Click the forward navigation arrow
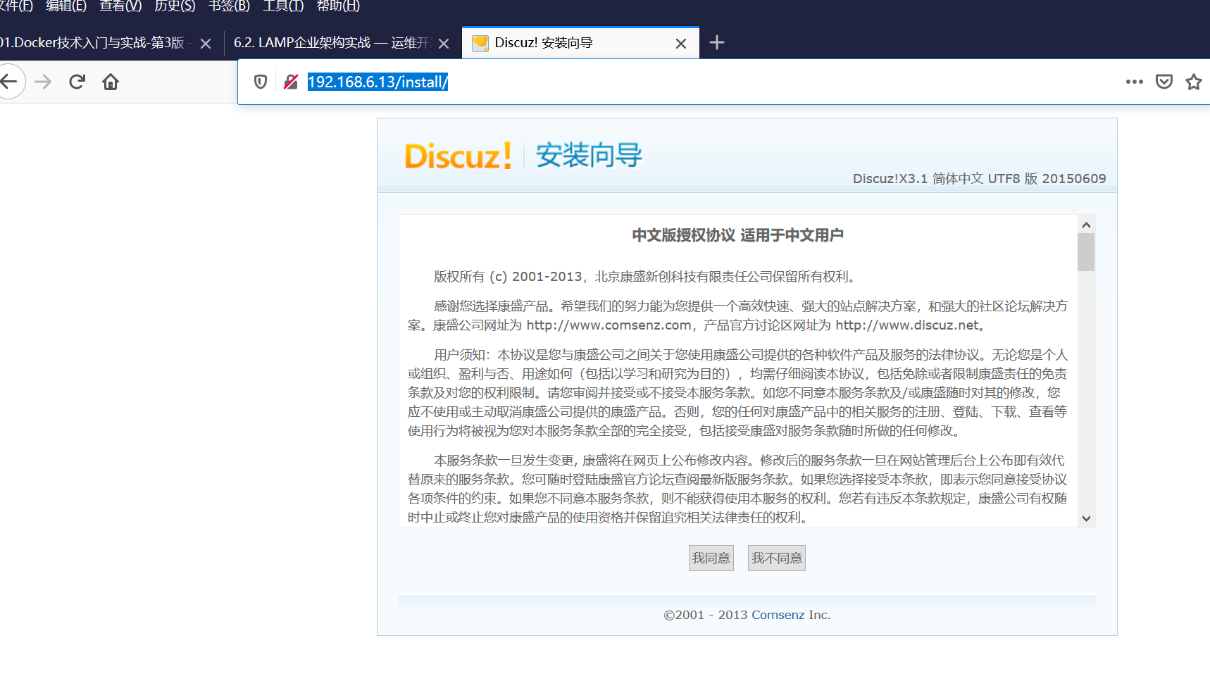 [43, 82]
